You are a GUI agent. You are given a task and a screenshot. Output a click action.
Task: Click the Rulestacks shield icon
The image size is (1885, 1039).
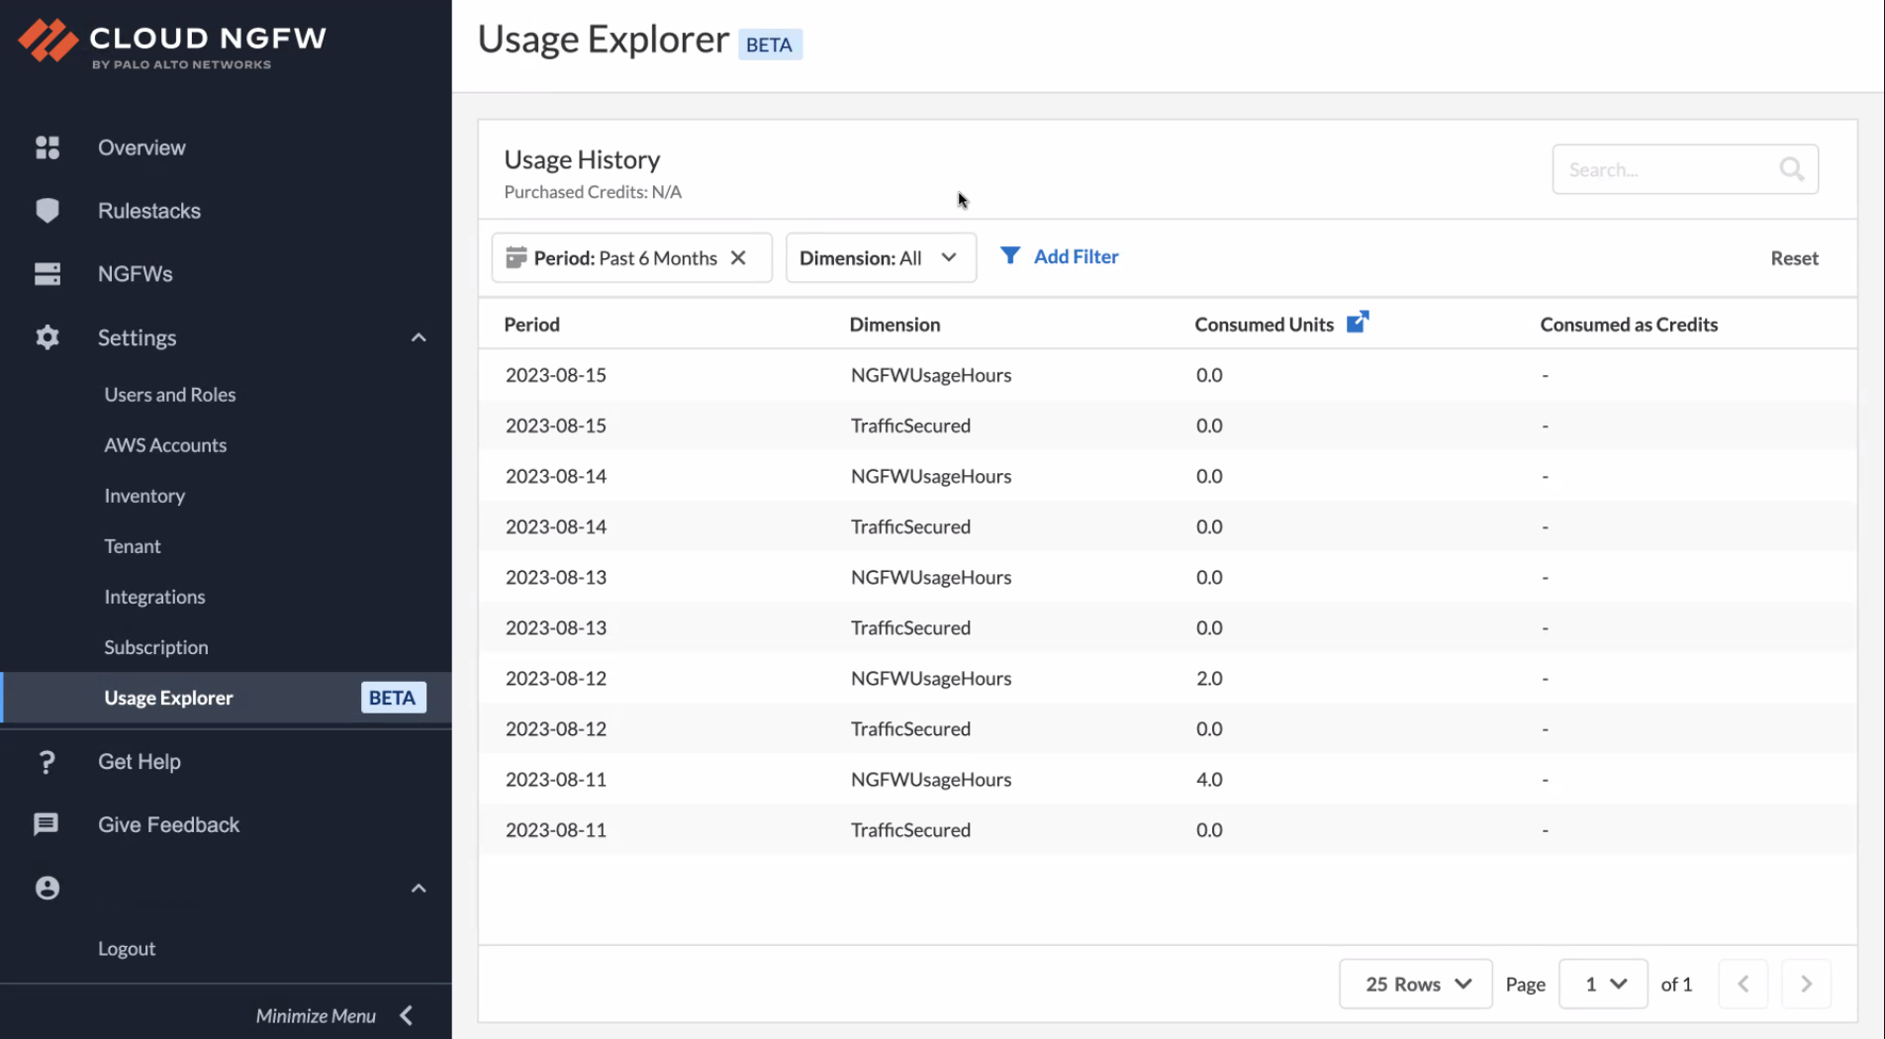pos(47,211)
